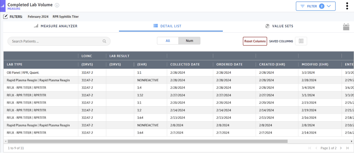Click the search magnifier icon
The width and height of the screenshot is (354, 156).
pos(104,41)
